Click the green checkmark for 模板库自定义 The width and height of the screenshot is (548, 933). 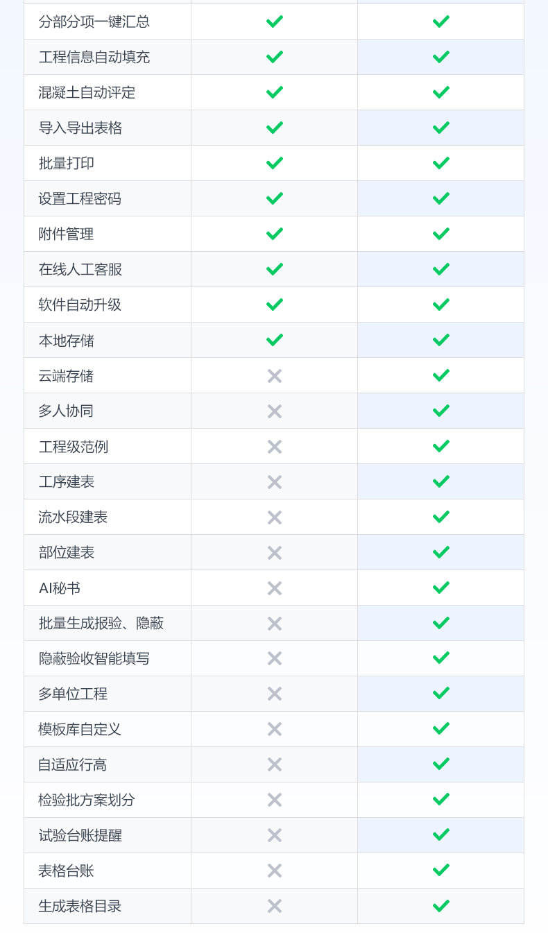click(441, 728)
